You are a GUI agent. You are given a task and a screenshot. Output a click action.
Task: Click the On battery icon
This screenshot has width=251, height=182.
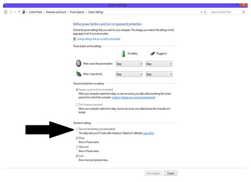point(123,53)
